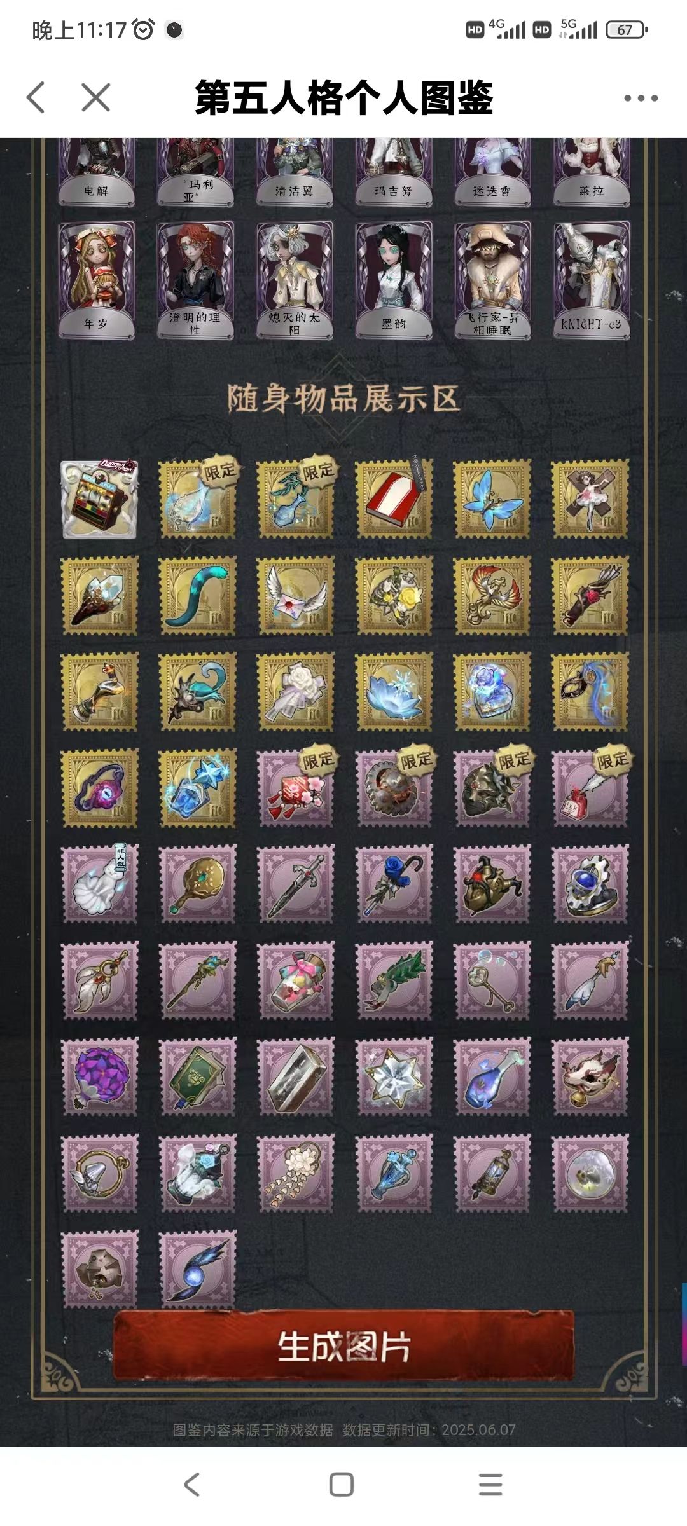This screenshot has width=687, height=1526.
Task: Close the page with the X icon
Action: coord(96,97)
